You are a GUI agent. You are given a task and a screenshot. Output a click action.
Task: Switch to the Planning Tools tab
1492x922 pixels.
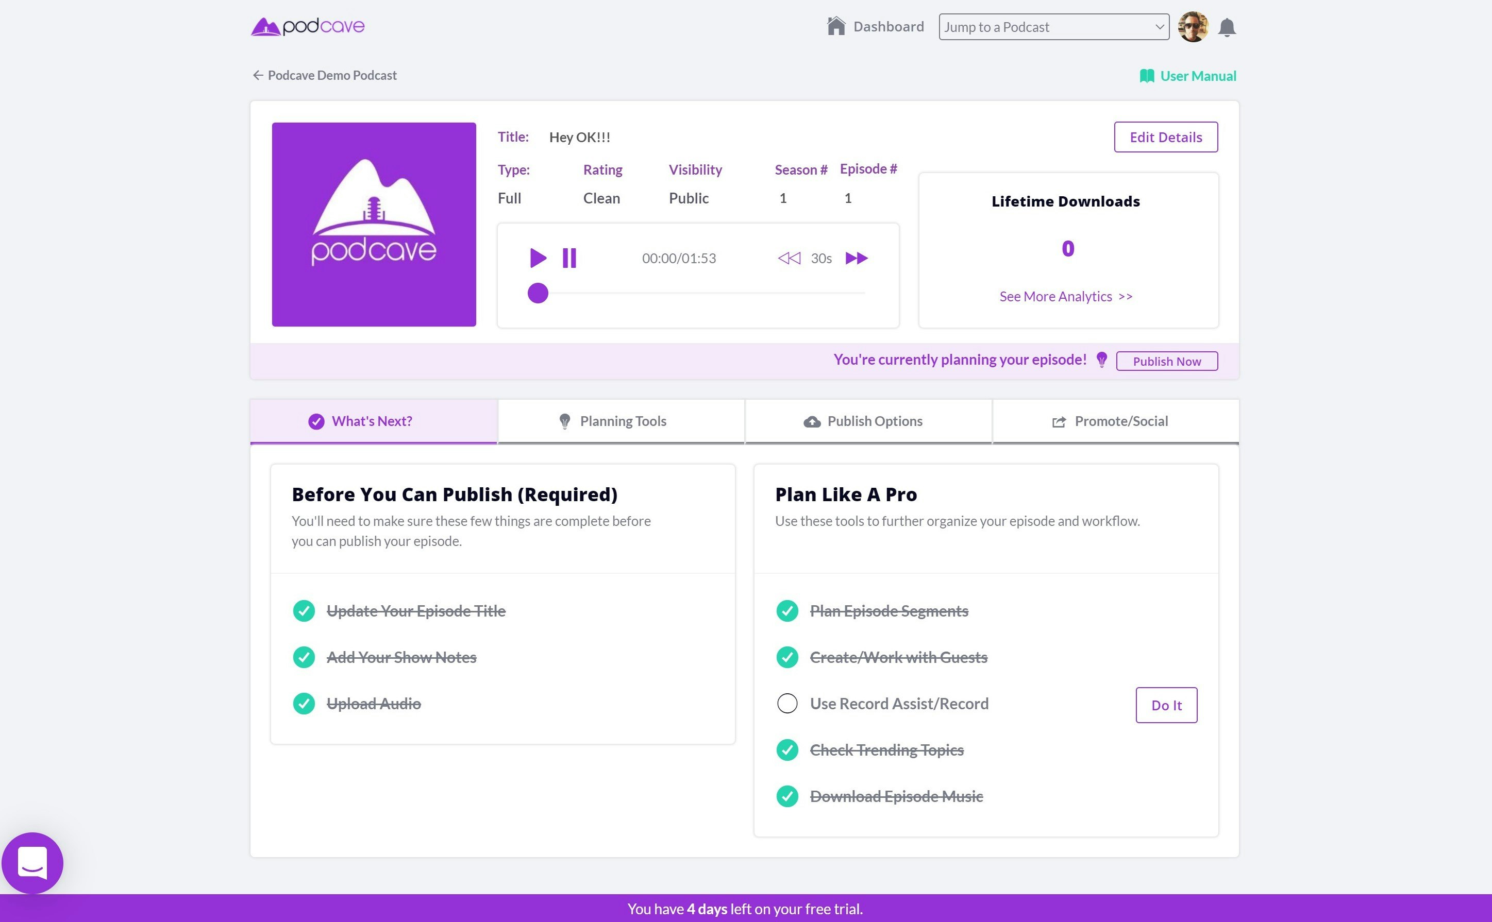(621, 421)
